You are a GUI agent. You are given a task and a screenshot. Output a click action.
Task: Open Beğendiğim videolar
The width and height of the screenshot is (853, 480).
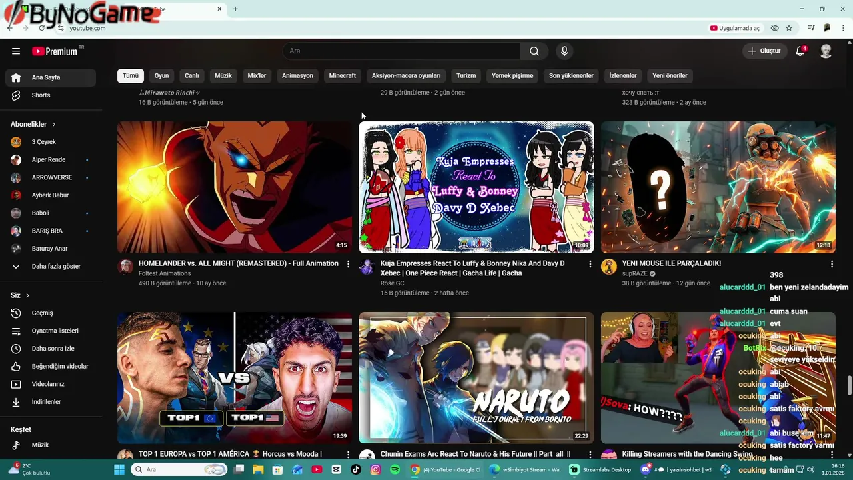[x=51, y=367]
